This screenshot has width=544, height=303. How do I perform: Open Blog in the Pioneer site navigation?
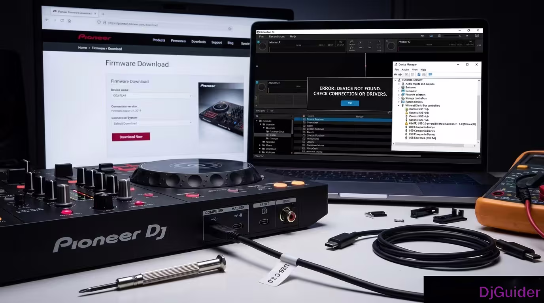pos(230,43)
